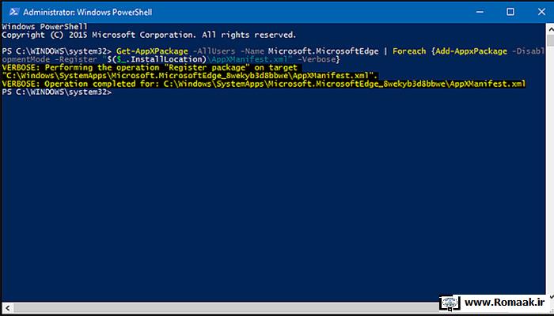Maximize the PowerShell window
This screenshot has height=316, width=554.
(x=510, y=12)
